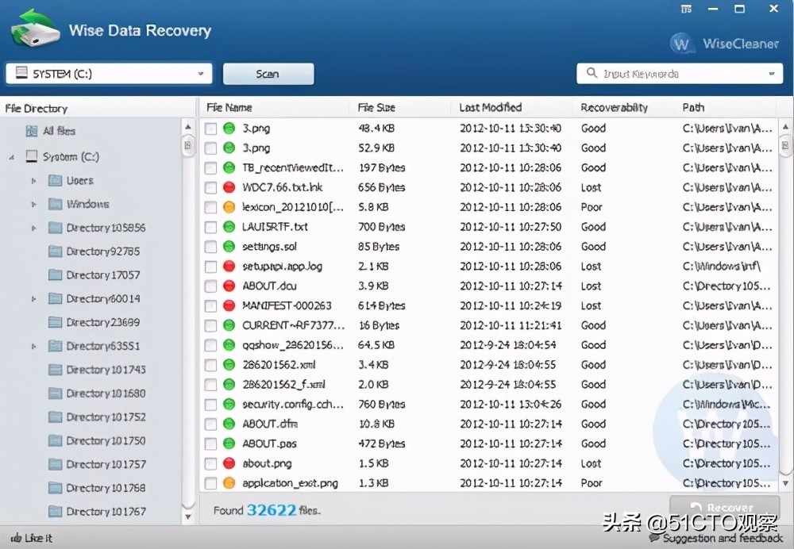Click orange status icon for lexicon_20121010 file

pyautogui.click(x=229, y=207)
